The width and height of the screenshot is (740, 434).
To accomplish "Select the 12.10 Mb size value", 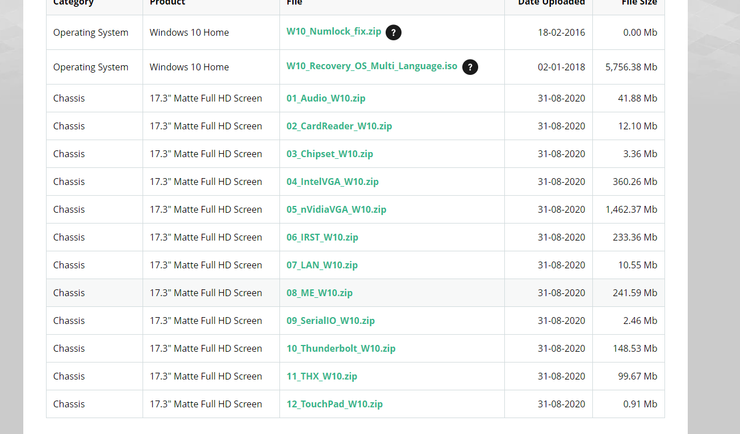I will (x=638, y=126).
